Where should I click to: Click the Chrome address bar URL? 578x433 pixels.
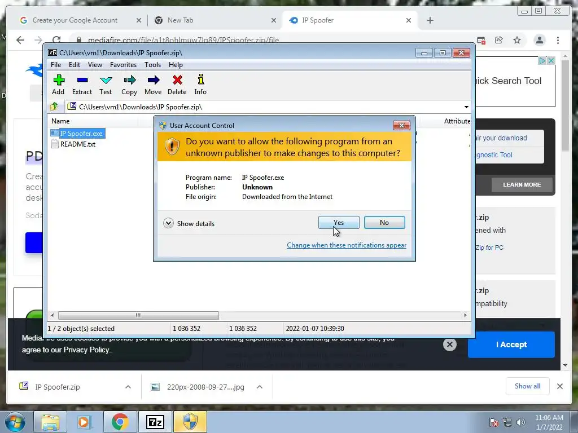(x=183, y=40)
